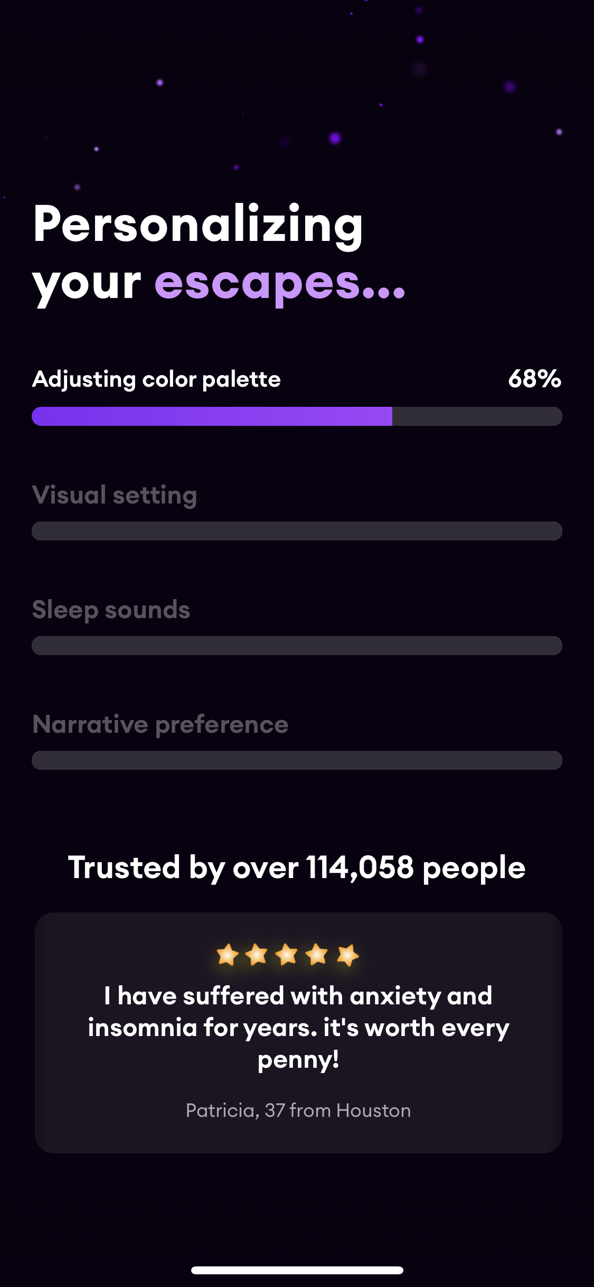Click the unfilled end of the color palette bar

pos(477,416)
